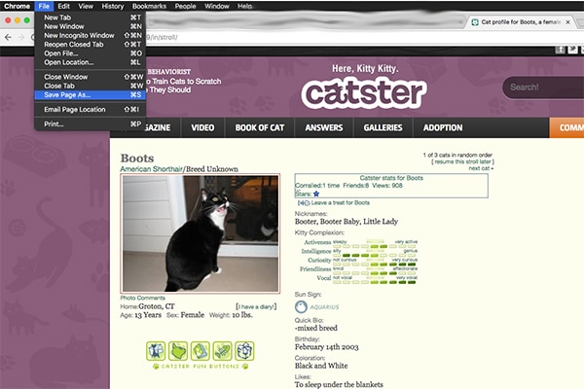Click the American Shorthair breed link
584x389 pixels.
[x=151, y=169]
